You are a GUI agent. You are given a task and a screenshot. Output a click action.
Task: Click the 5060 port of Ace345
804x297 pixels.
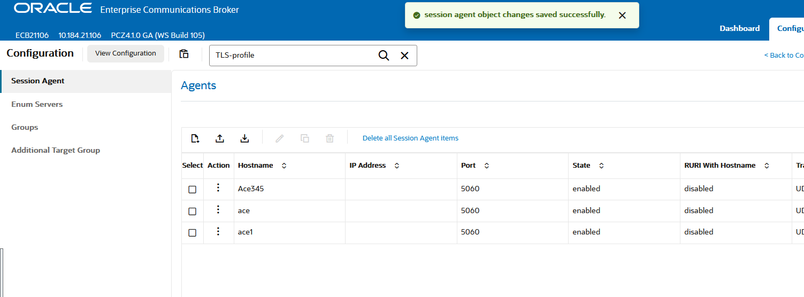pos(470,189)
